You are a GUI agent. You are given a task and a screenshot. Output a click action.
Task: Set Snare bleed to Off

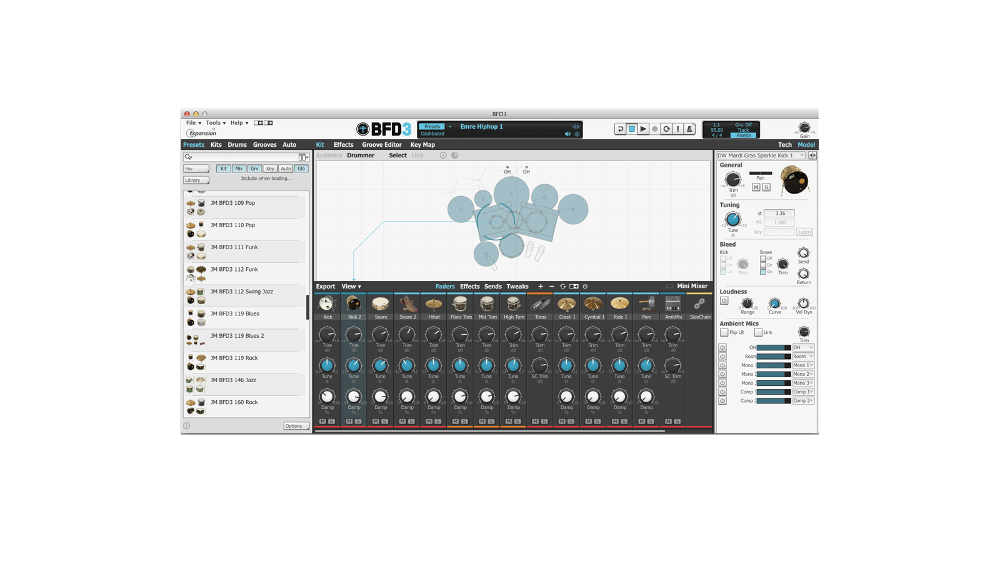[762, 259]
